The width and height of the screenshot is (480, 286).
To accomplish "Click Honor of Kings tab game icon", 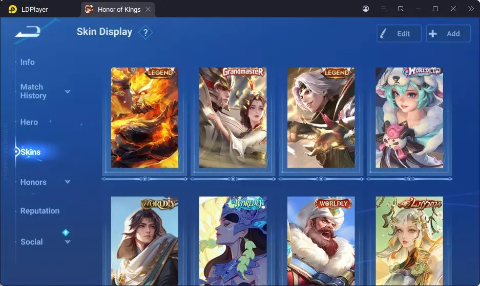I will (x=89, y=10).
